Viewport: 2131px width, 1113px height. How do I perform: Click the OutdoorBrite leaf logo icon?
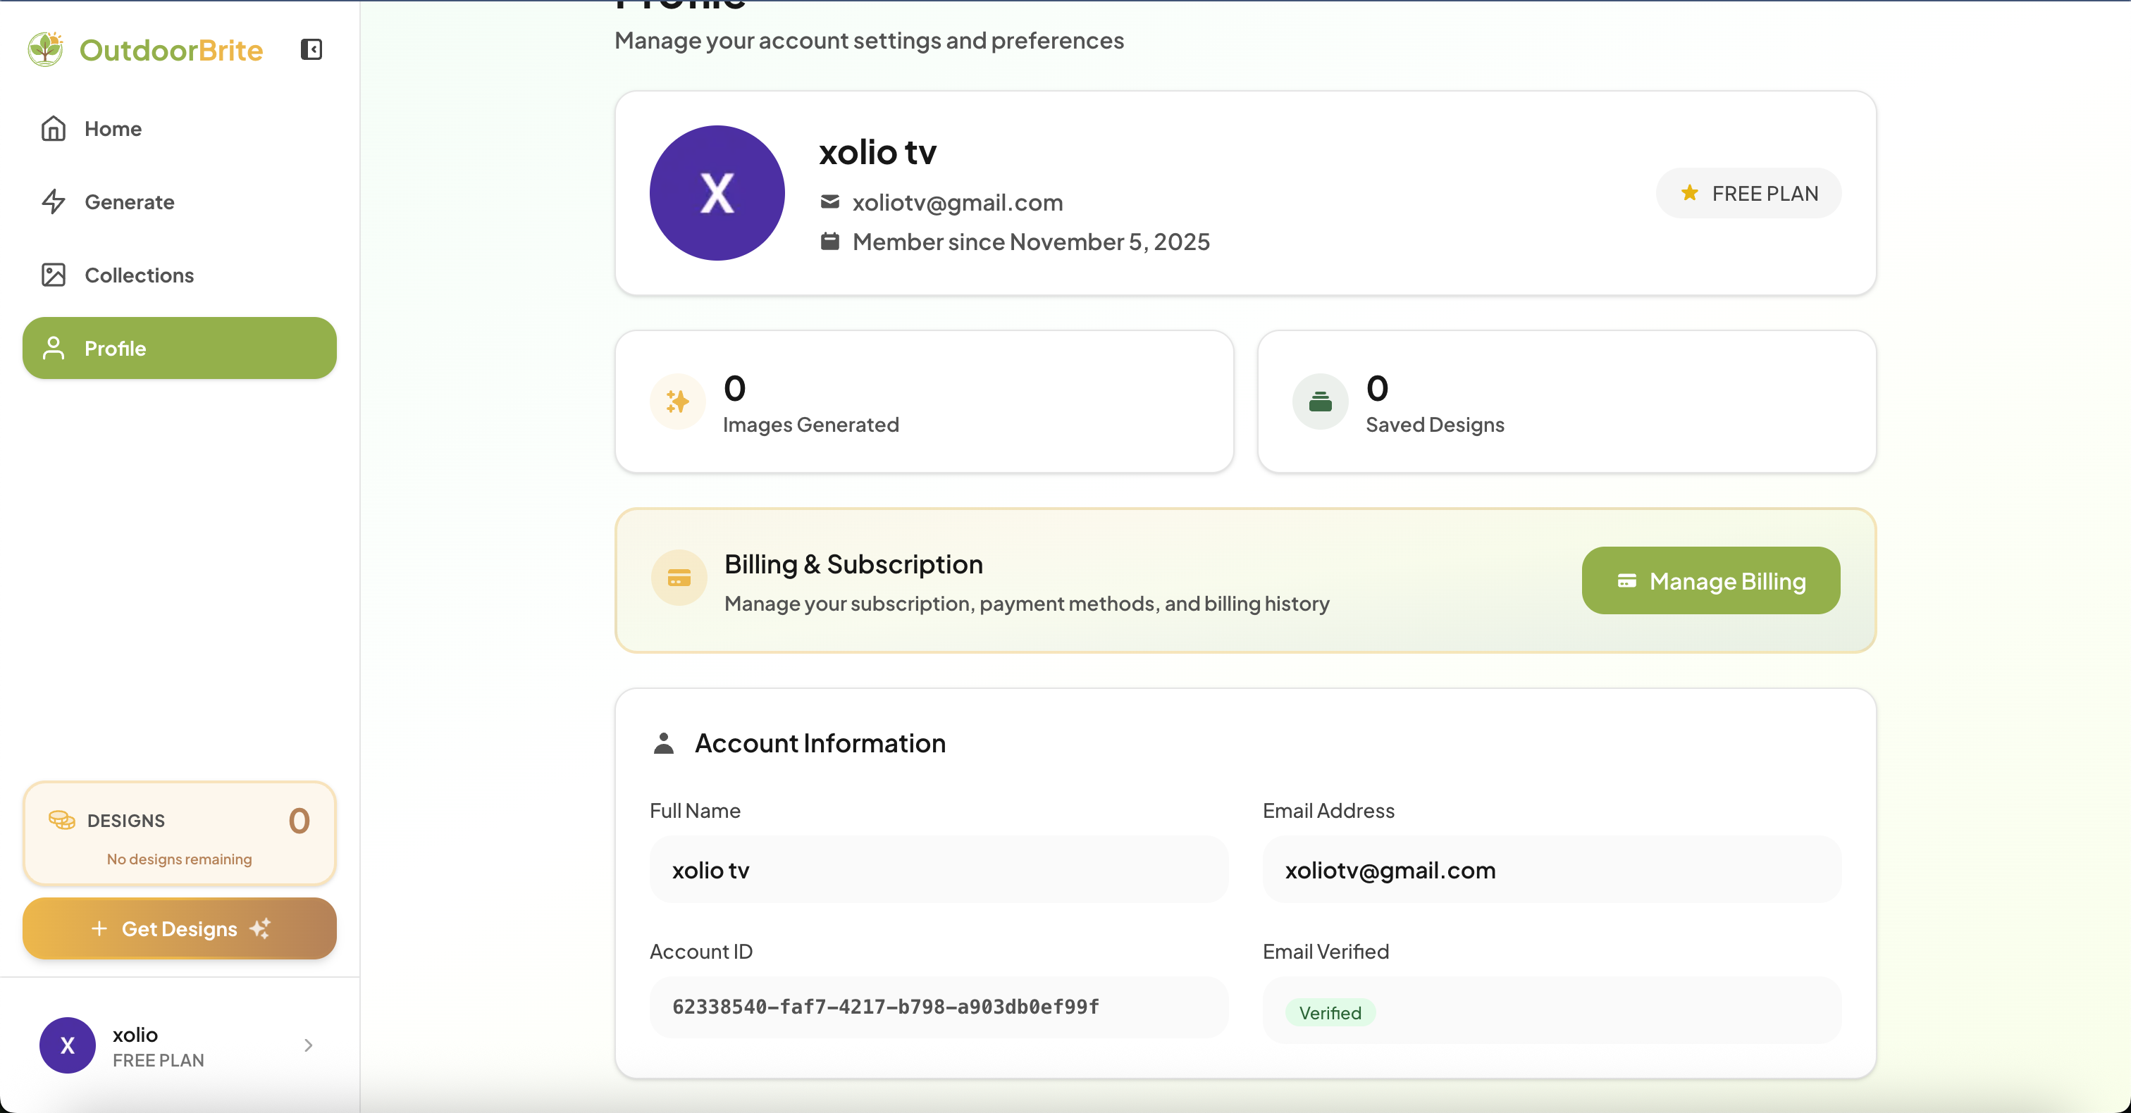click(x=46, y=49)
